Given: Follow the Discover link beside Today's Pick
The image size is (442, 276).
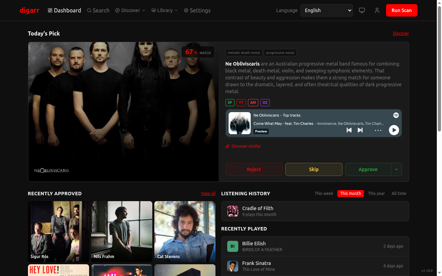Looking at the screenshot, I should pos(401,33).
